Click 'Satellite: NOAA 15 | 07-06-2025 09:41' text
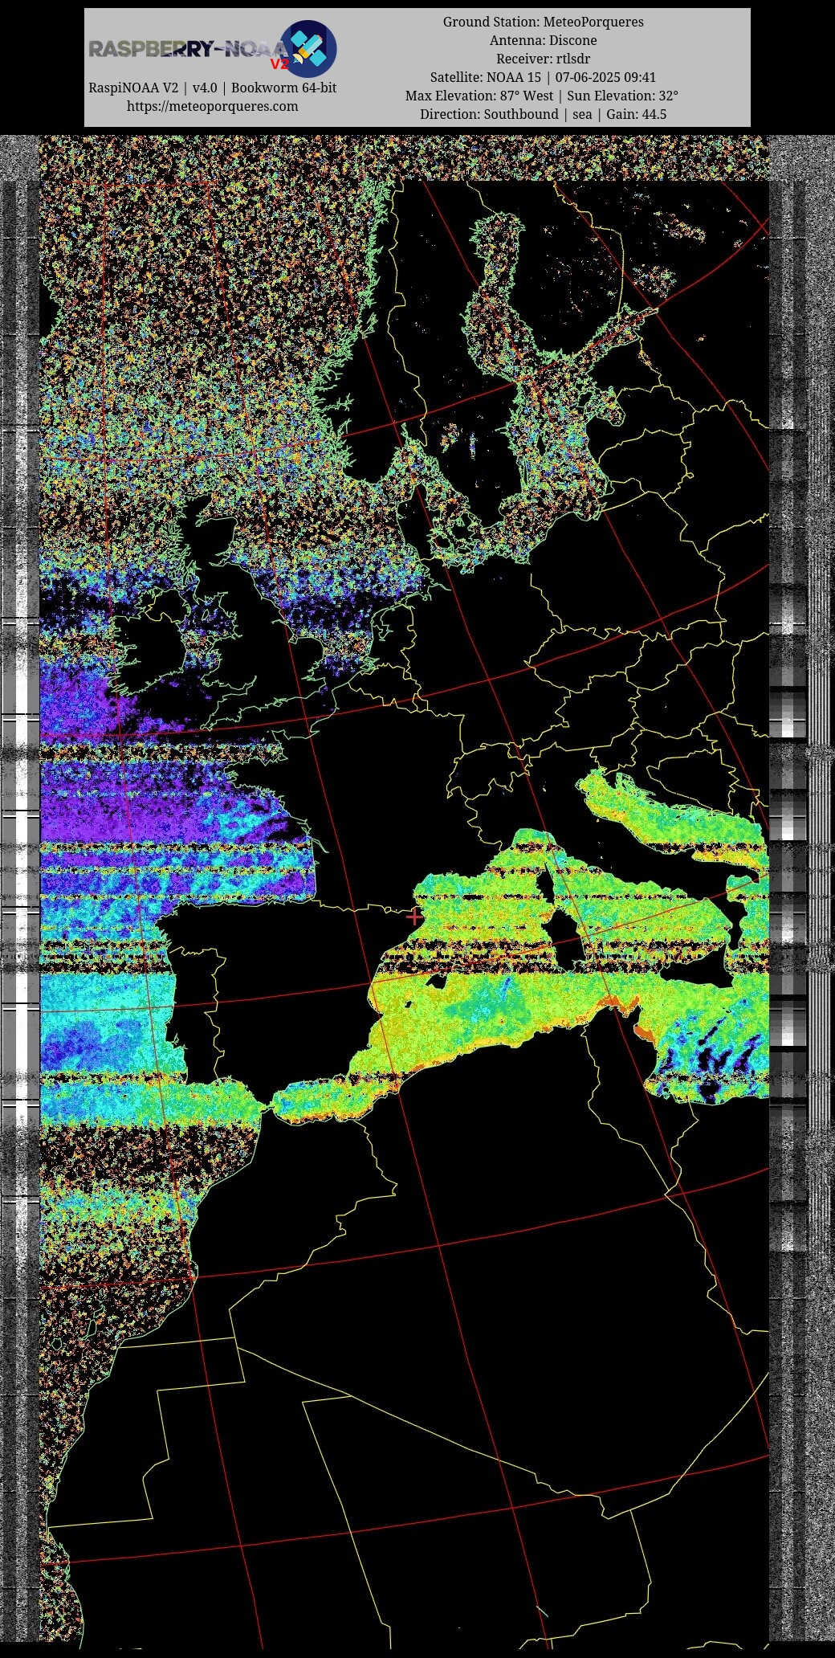835x1658 pixels. click(x=543, y=77)
